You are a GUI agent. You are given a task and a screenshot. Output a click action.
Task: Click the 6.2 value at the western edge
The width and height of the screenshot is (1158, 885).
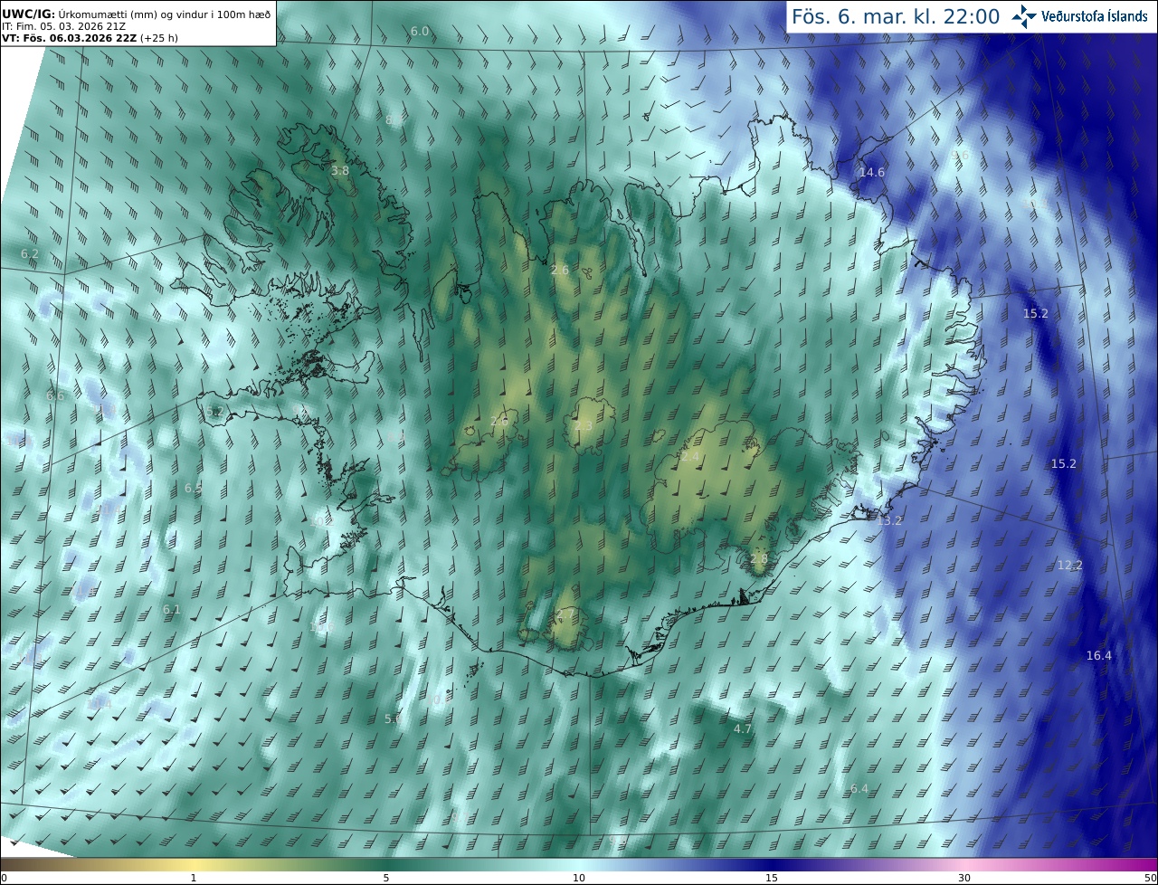30,254
